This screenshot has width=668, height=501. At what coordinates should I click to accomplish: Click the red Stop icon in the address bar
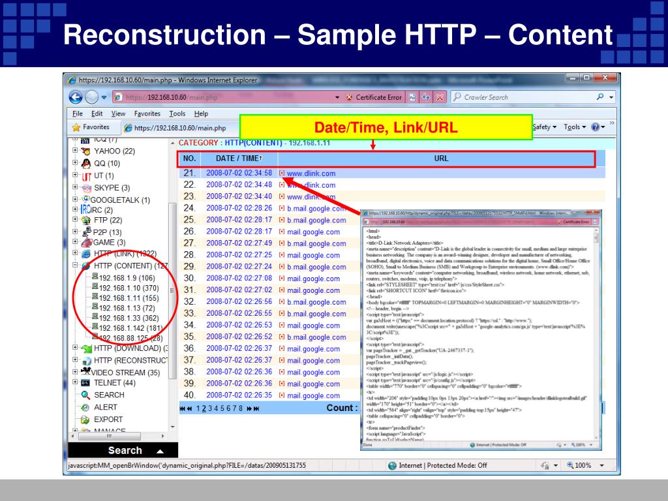440,98
